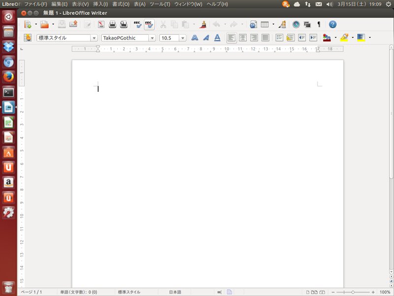Expand Open file dropdown arrow
The image size is (394, 296).
(53, 24)
